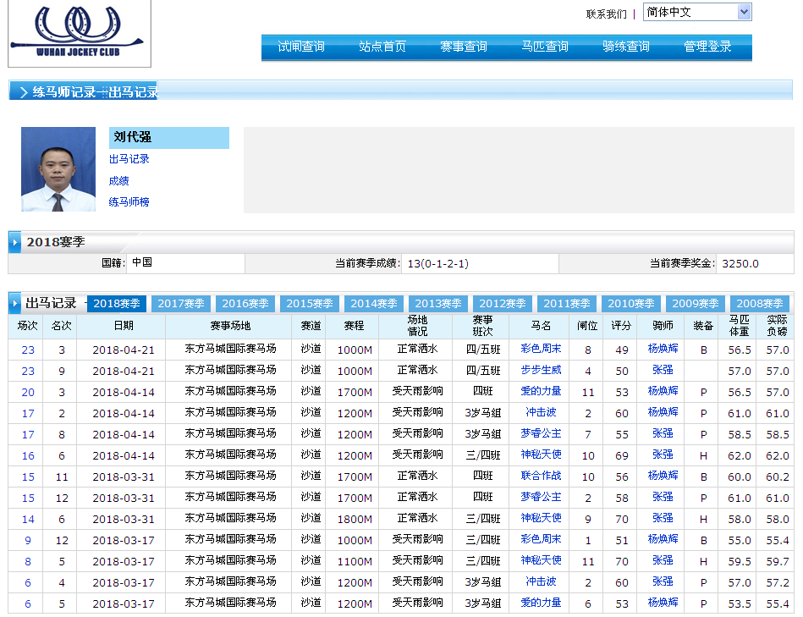Image resolution: width=803 pixels, height=617 pixels.
Task: Select 马匹查询 in the navigation bar
Action: 545,47
